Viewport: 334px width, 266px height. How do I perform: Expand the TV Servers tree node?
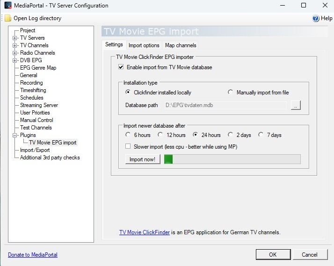[x=15, y=38]
